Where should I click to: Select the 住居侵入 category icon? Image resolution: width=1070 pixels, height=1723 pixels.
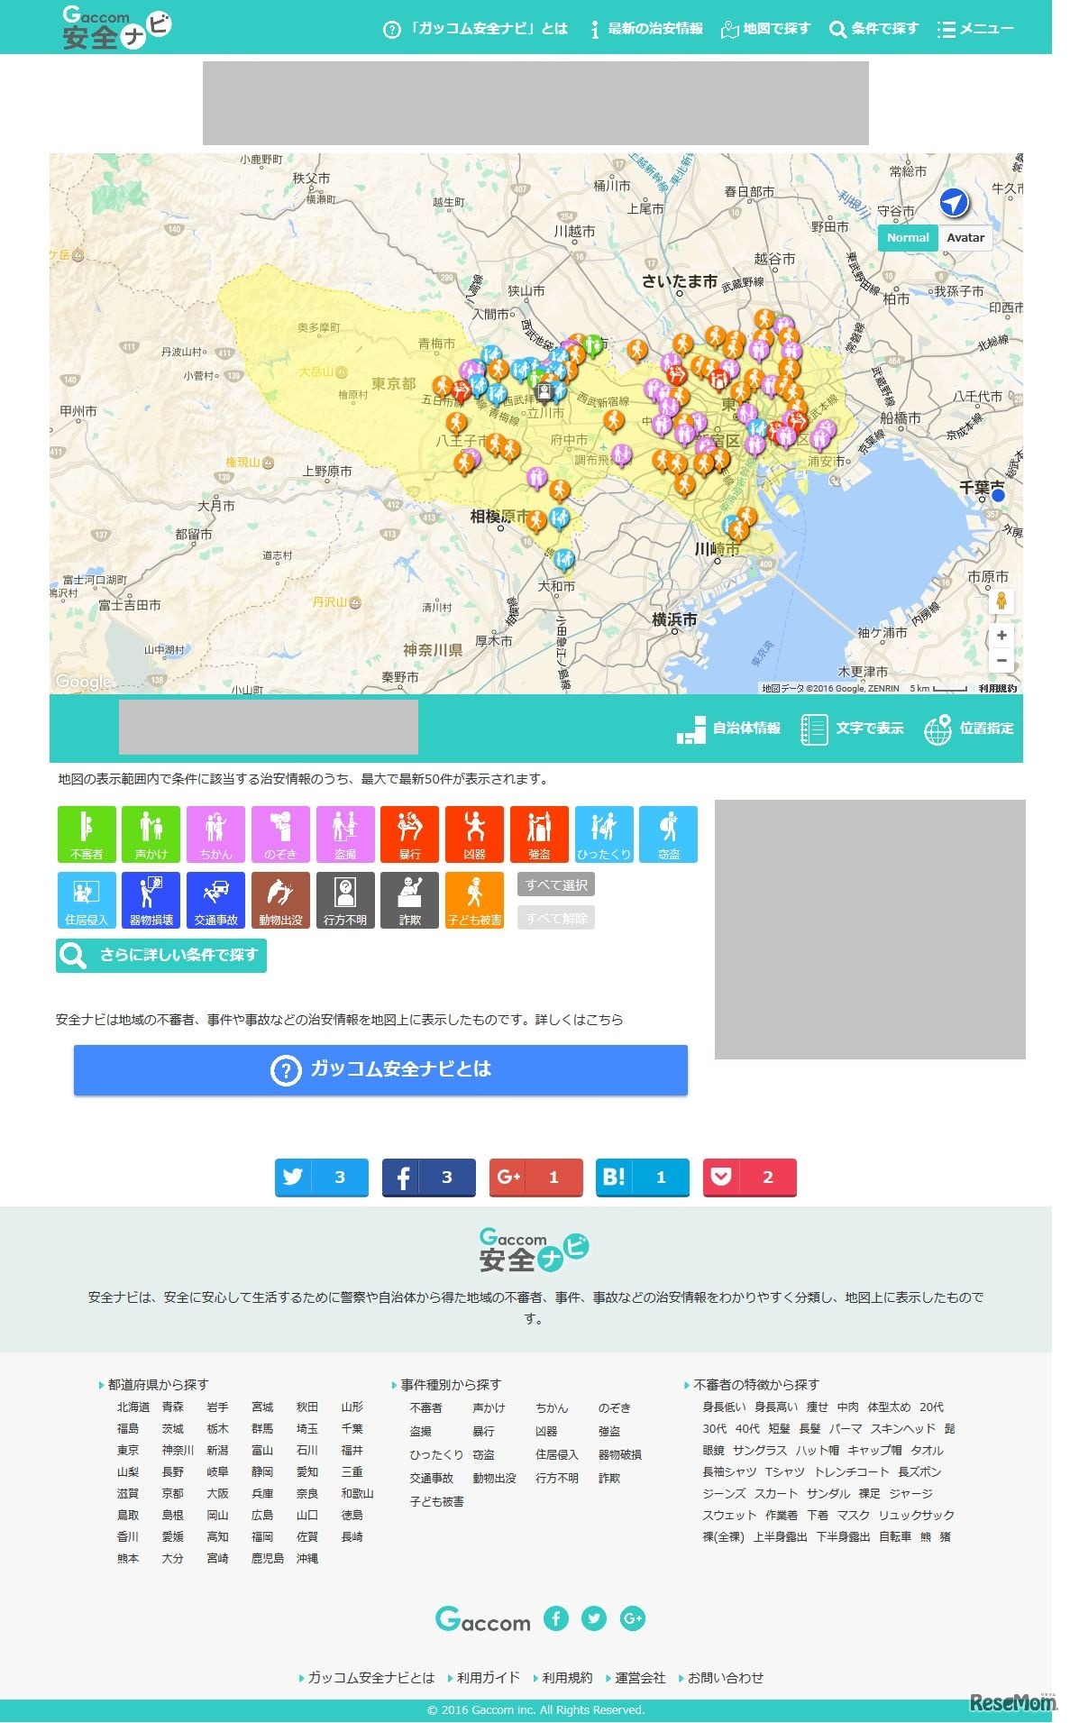pos(87,900)
